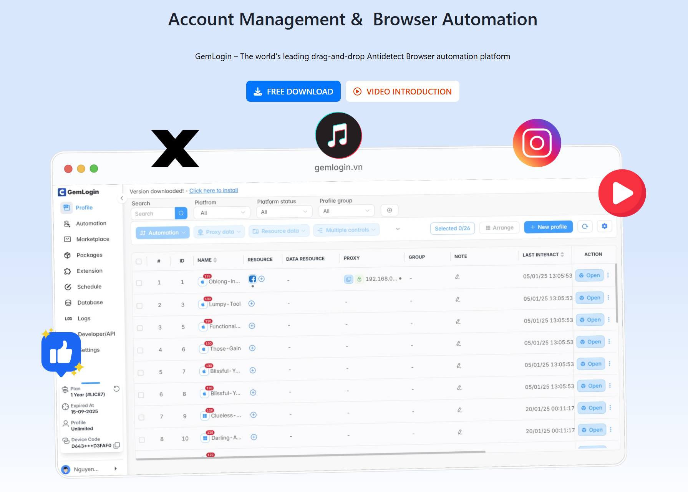Viewport: 688px width, 492px height.
Task: Open the Profile sidebar menu
Action: [77, 207]
